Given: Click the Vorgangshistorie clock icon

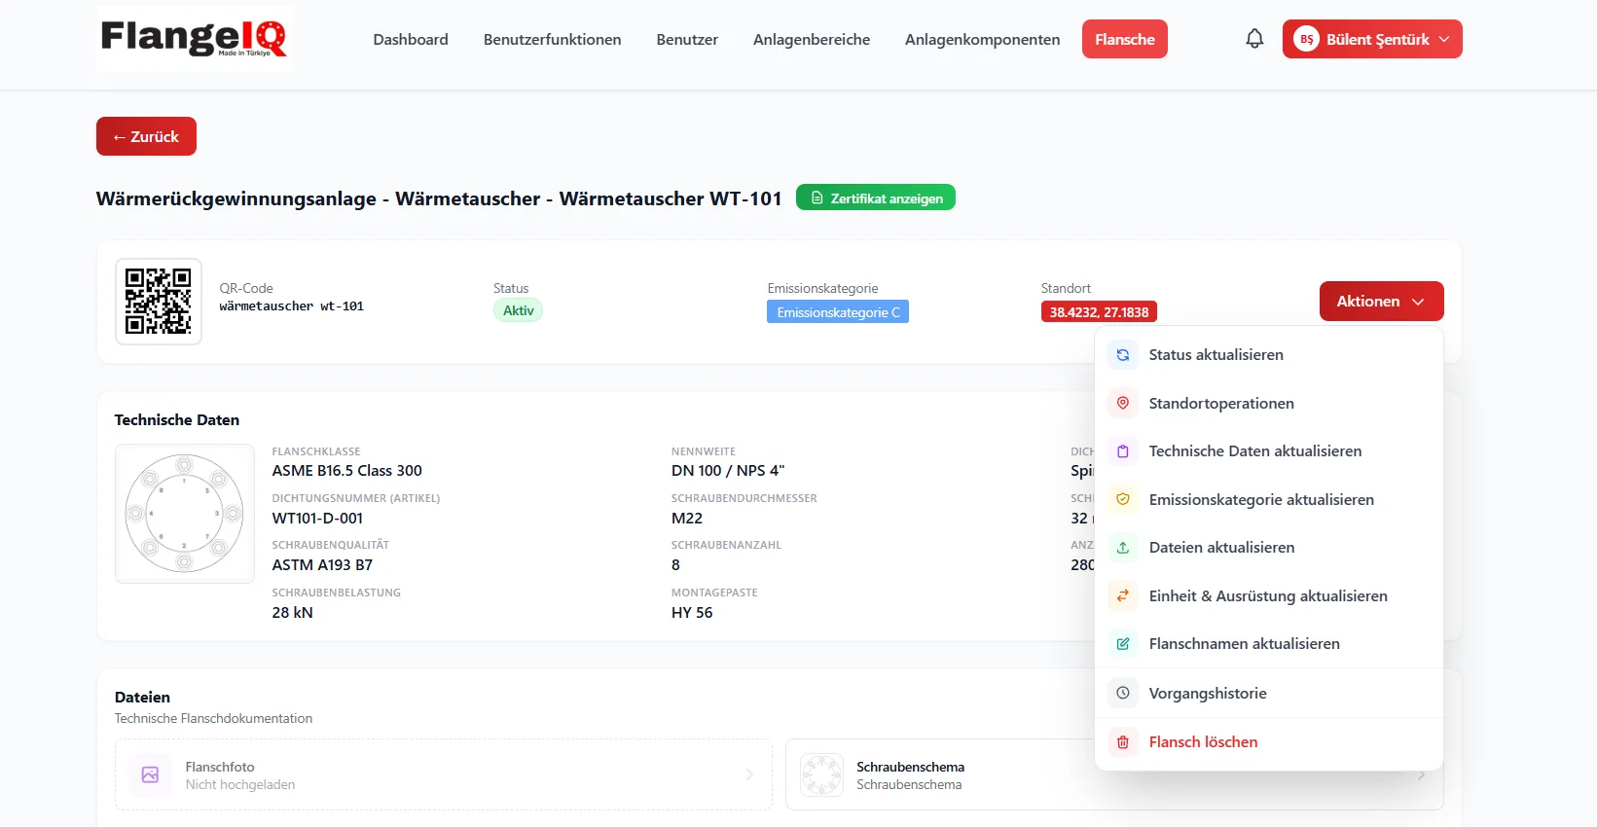Looking at the screenshot, I should (x=1123, y=693).
